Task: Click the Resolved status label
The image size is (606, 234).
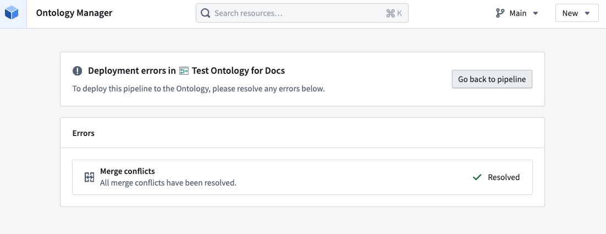Action: 504,177
